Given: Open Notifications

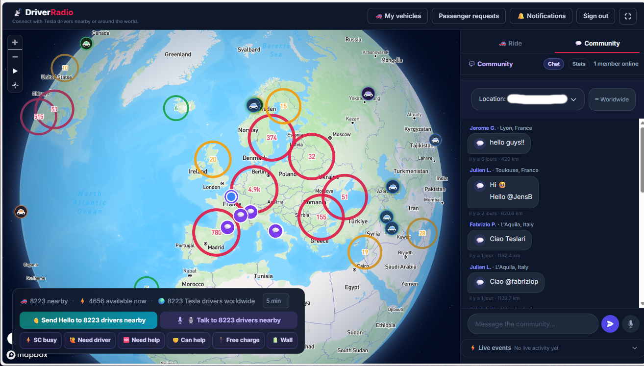Looking at the screenshot, I should (x=541, y=16).
